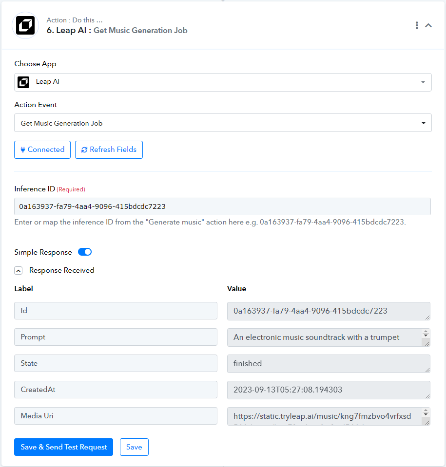446x467 pixels.
Task: Click the Leap AI icon inside app selector
Action: pyautogui.click(x=23, y=82)
